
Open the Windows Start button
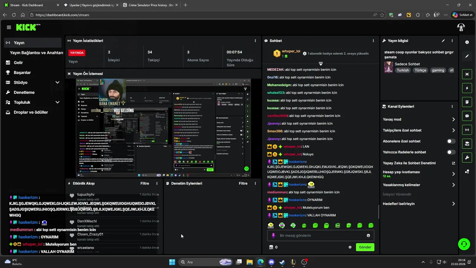pos(172,262)
